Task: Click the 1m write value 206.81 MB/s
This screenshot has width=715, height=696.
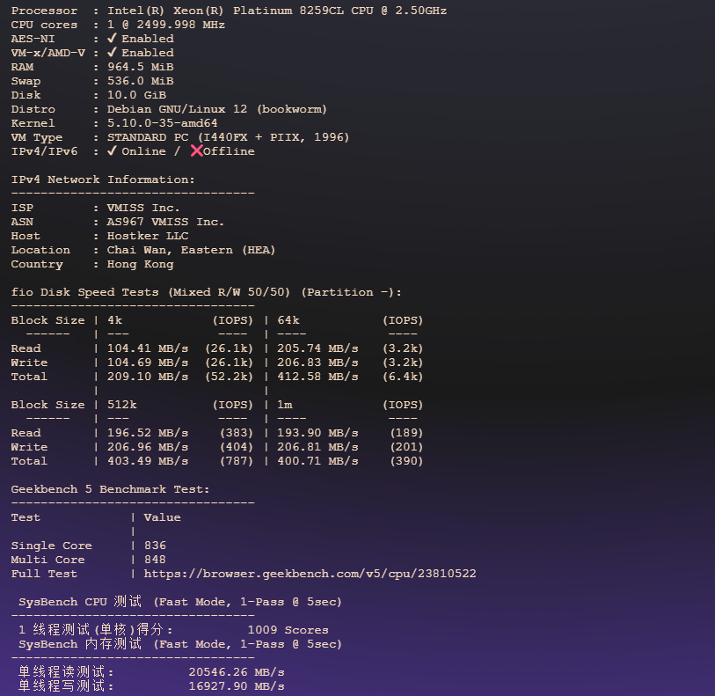Action: click(317, 447)
